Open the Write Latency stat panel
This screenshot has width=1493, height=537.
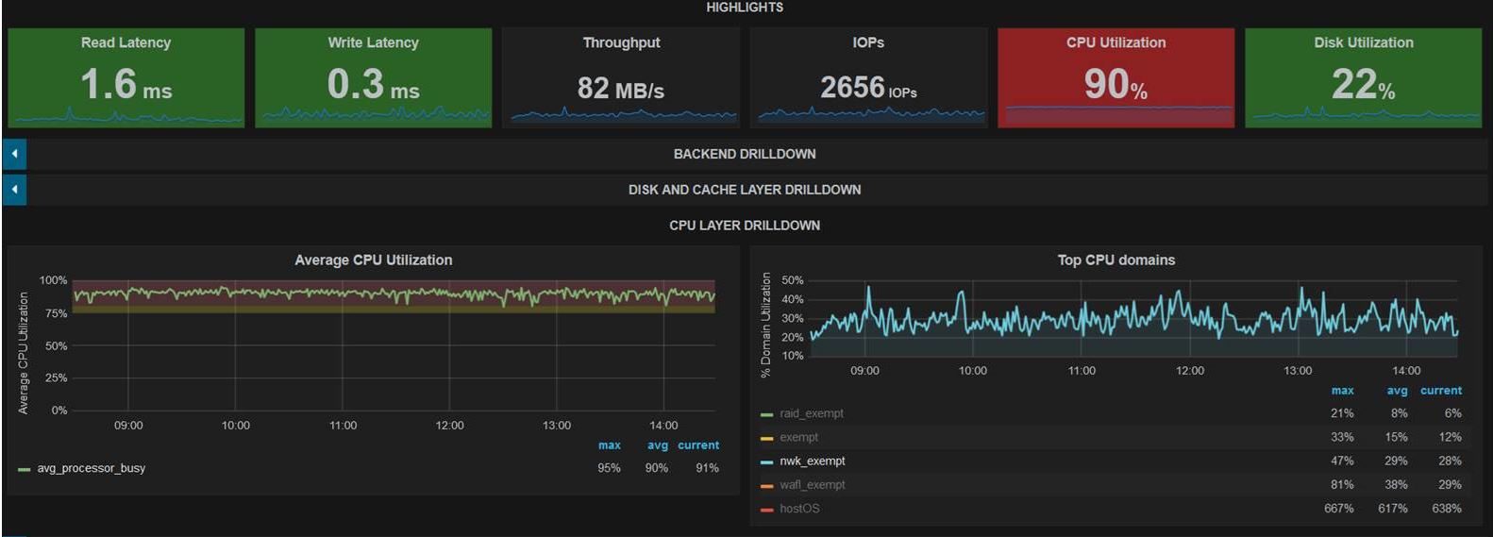pos(374,77)
